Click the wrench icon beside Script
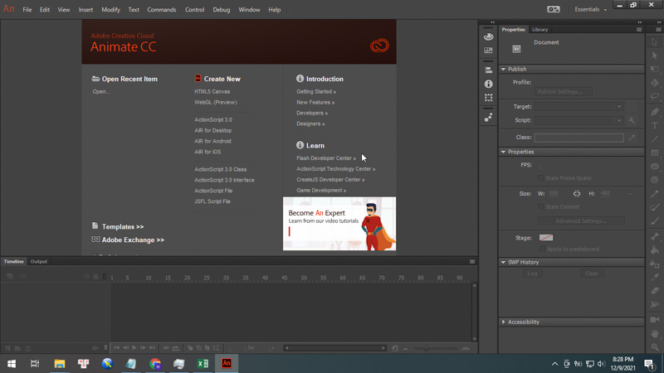The height and width of the screenshot is (373, 664). pos(632,120)
